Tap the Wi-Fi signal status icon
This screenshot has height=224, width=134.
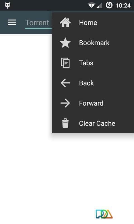pyautogui.click(x=91, y=5)
